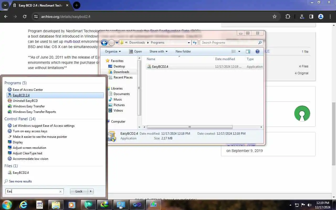Open Recent Places in navigation pane

point(123,77)
